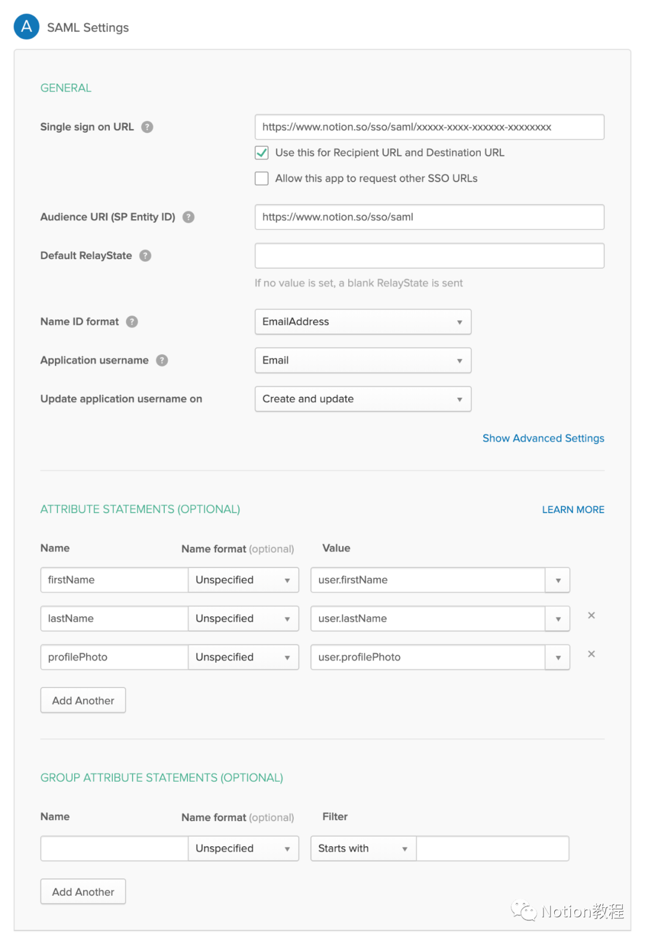Viewport: 645px width, 940px height.
Task: Click help icon next to Audience URI
Action: 188,217
